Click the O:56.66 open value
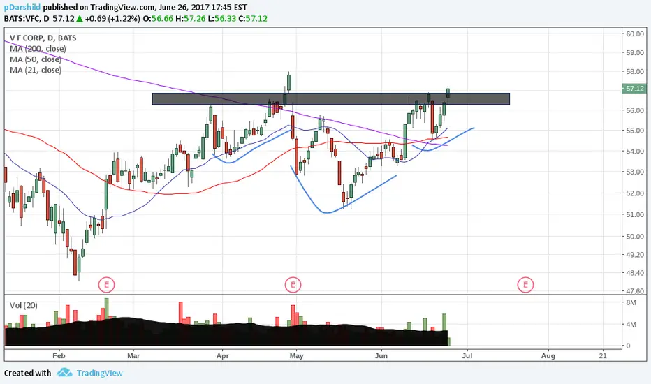The height and width of the screenshot is (384, 651). (158, 19)
